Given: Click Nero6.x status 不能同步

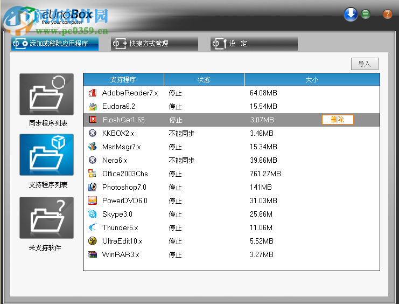Looking at the screenshot, I should [x=181, y=160].
